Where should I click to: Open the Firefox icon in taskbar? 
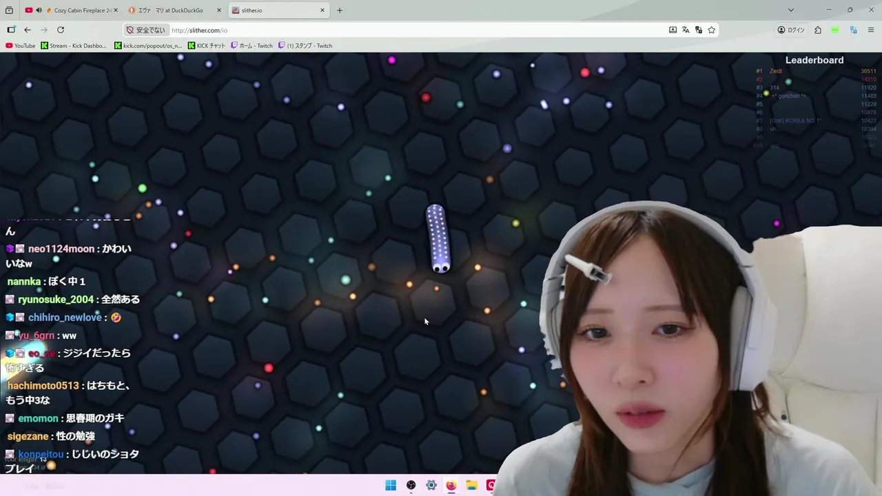451,485
